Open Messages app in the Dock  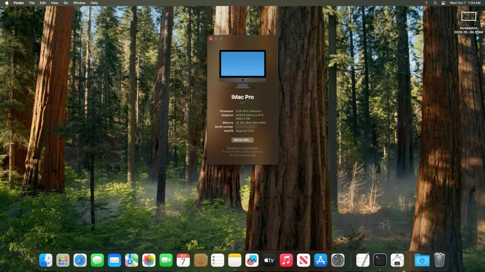click(97, 260)
